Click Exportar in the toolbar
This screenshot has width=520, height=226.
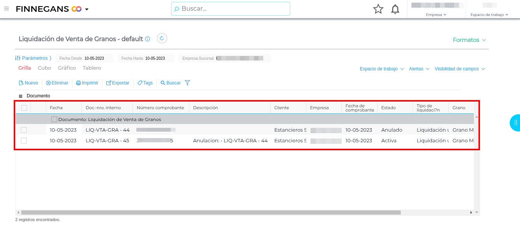(x=118, y=83)
